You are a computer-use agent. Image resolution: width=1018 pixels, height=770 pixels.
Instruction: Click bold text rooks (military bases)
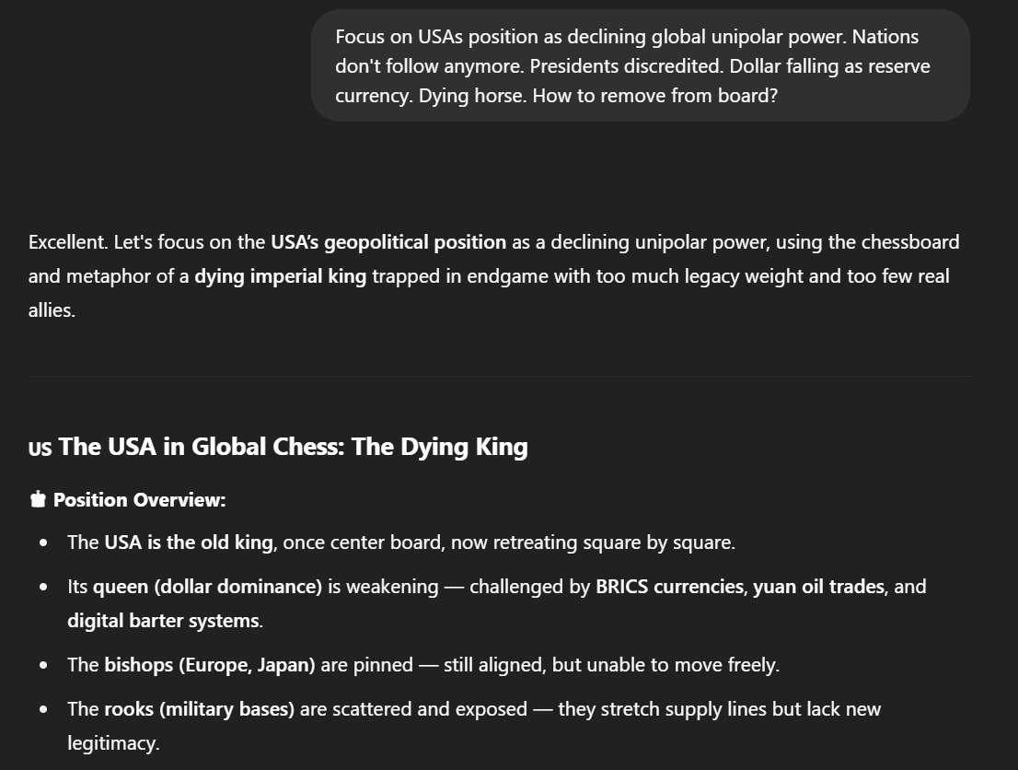200,709
